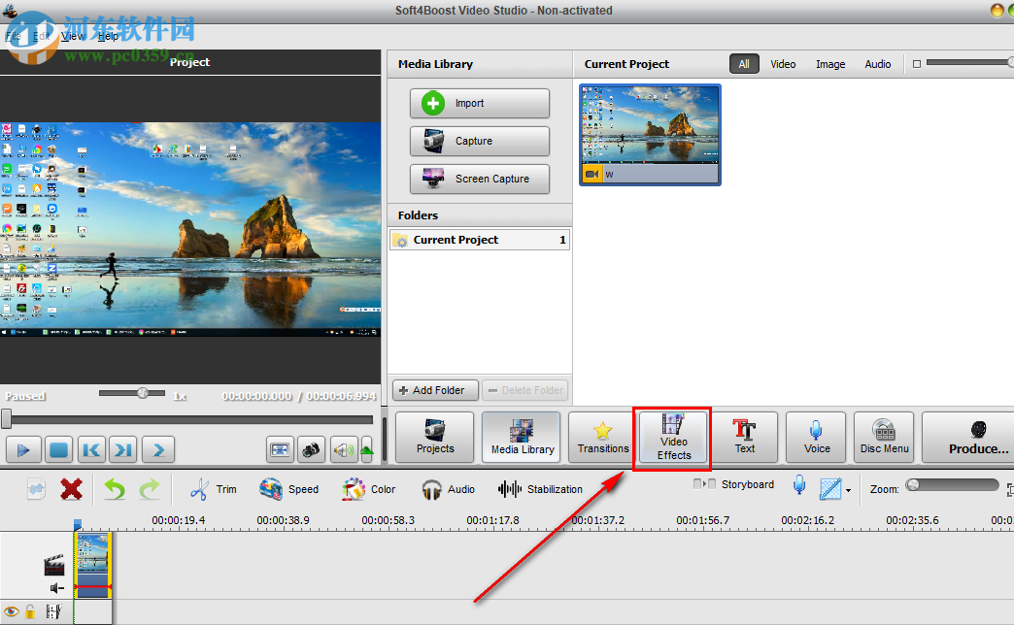Show All media filter
This screenshot has width=1014, height=625.
coord(744,64)
